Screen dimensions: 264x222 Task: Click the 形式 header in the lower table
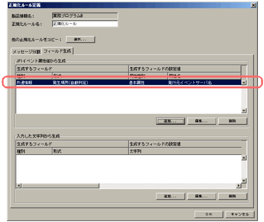pos(90,151)
